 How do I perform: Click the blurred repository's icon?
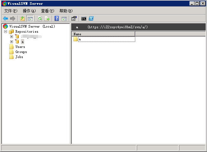point(17,36)
